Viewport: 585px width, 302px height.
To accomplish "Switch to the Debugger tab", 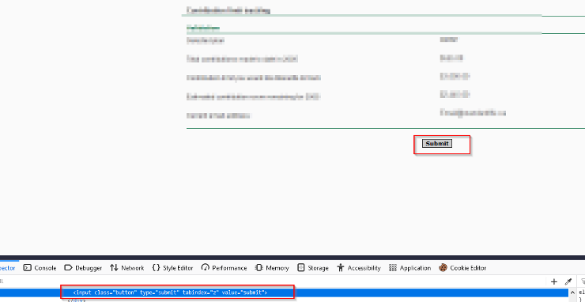I will pos(83,268).
